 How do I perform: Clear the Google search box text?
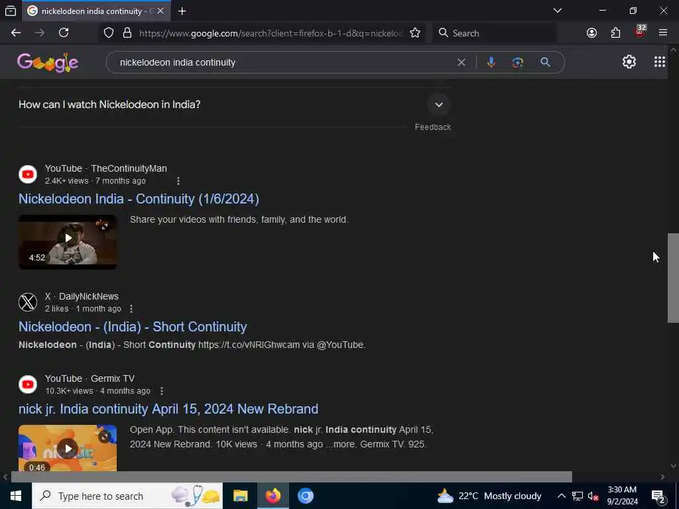point(462,62)
